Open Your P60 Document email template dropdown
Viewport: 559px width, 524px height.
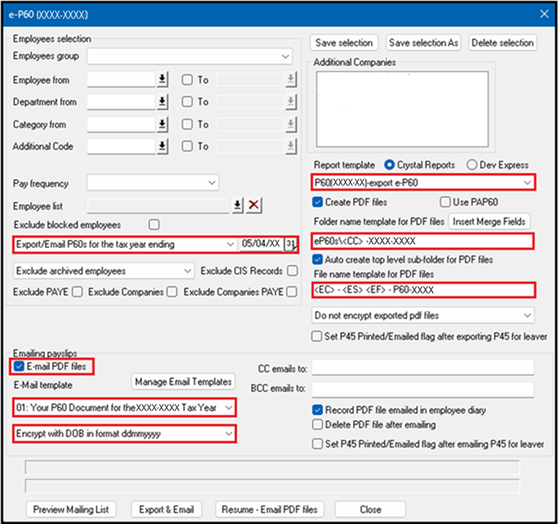click(124, 407)
